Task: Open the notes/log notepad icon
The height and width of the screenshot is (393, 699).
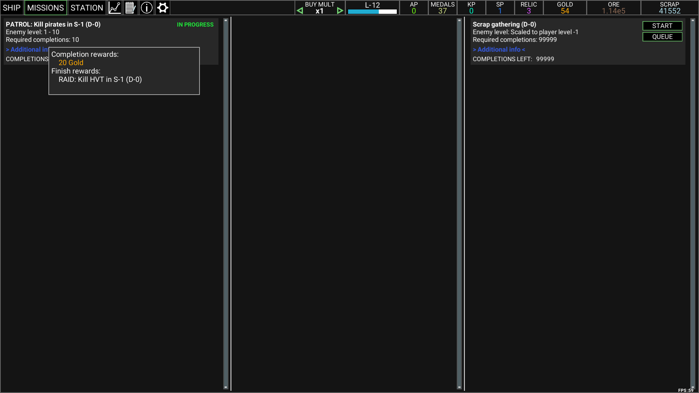Action: click(130, 8)
